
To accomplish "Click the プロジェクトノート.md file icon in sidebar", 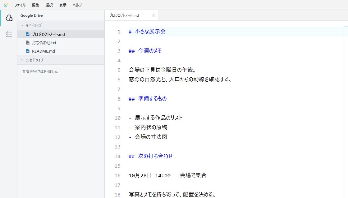I will coord(28,34).
